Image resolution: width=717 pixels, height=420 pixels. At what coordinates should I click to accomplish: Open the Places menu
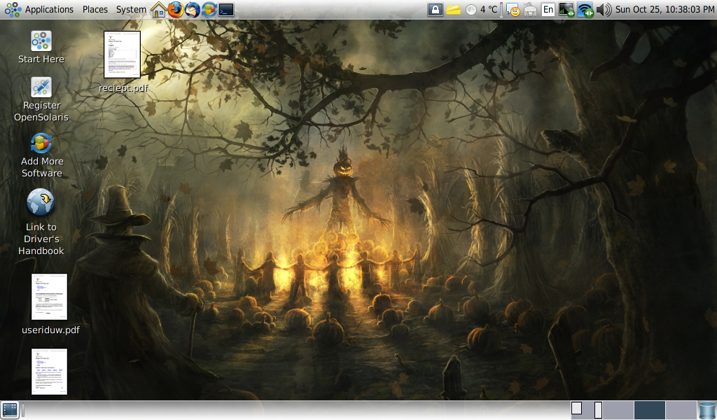[95, 9]
